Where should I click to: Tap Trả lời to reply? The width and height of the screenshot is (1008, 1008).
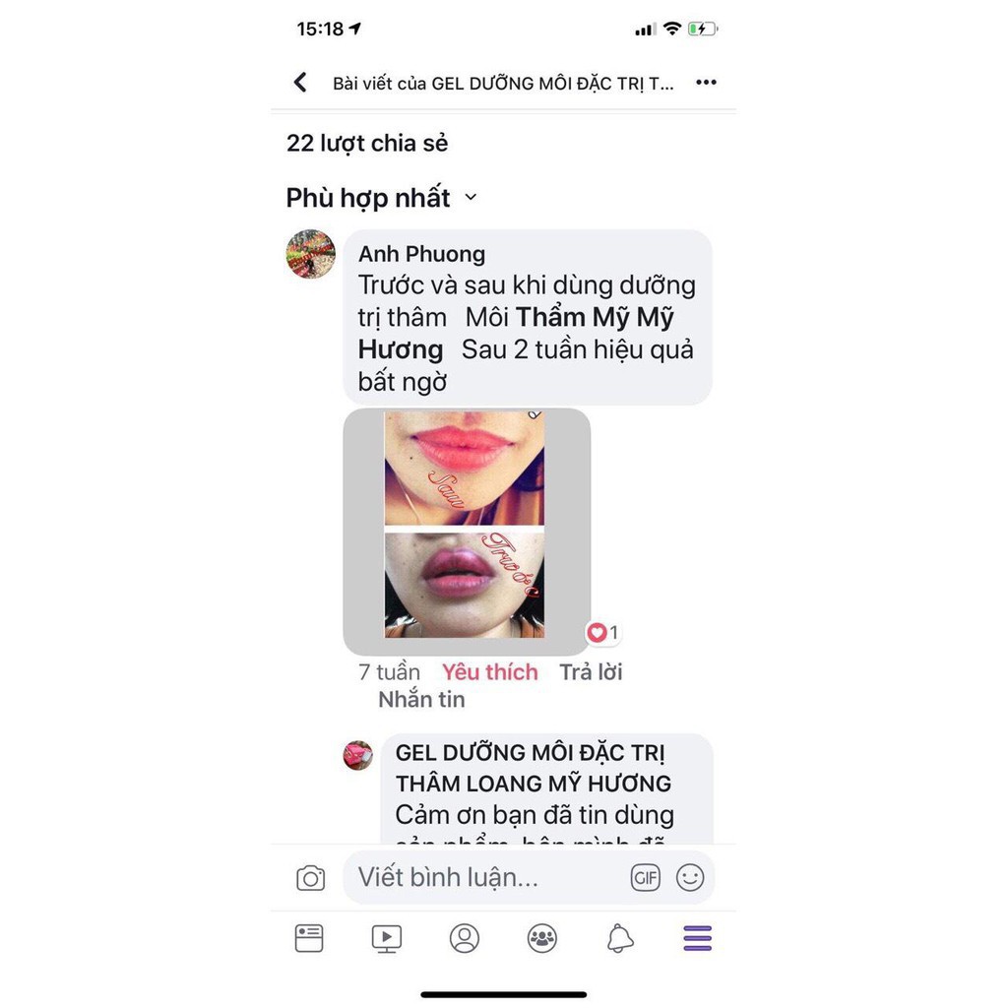point(591,671)
